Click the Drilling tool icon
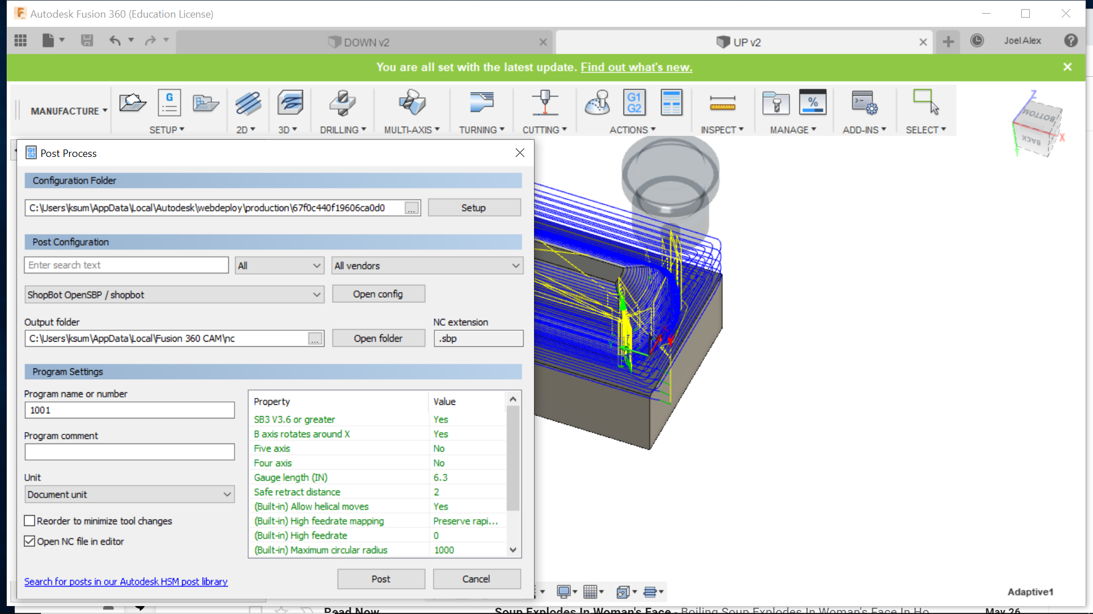This screenshot has height=614, width=1093. 342,103
